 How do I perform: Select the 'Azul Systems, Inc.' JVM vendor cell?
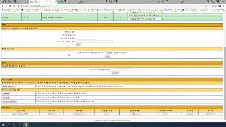[x=79, y=114]
